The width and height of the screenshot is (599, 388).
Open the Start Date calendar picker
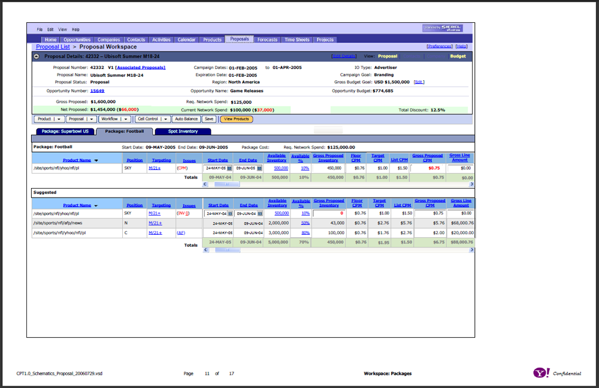[230, 168]
